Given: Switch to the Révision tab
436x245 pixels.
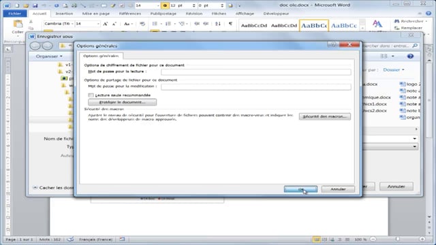Looking at the screenshot, I should [194, 14].
